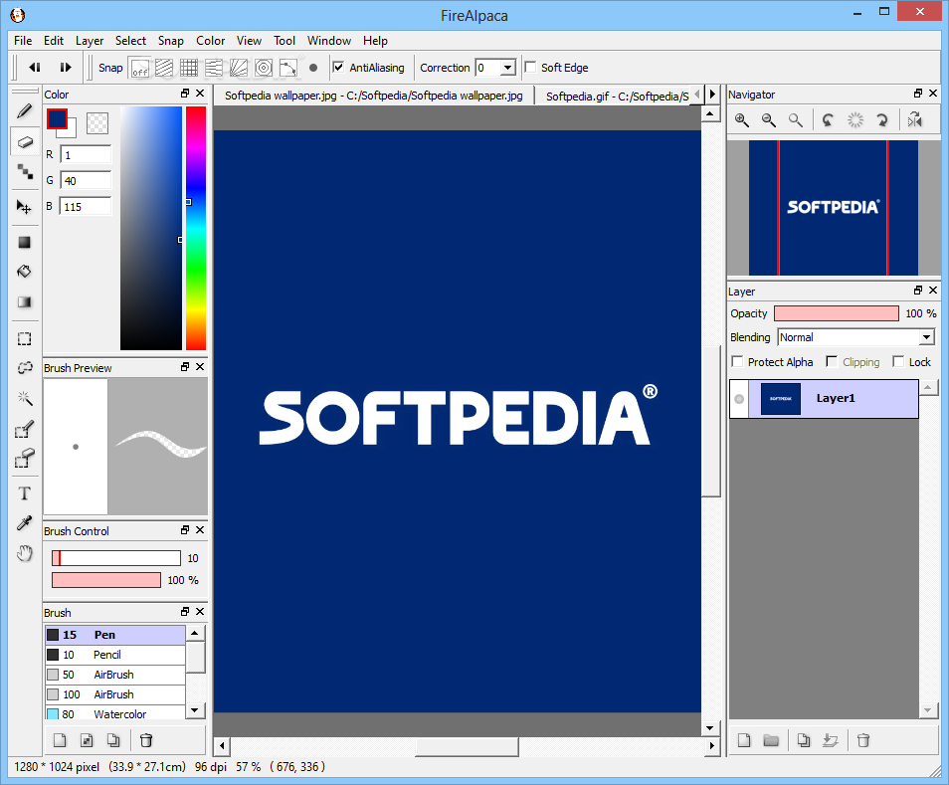
Task: Select the Magic Wand tool
Action: coord(24,398)
